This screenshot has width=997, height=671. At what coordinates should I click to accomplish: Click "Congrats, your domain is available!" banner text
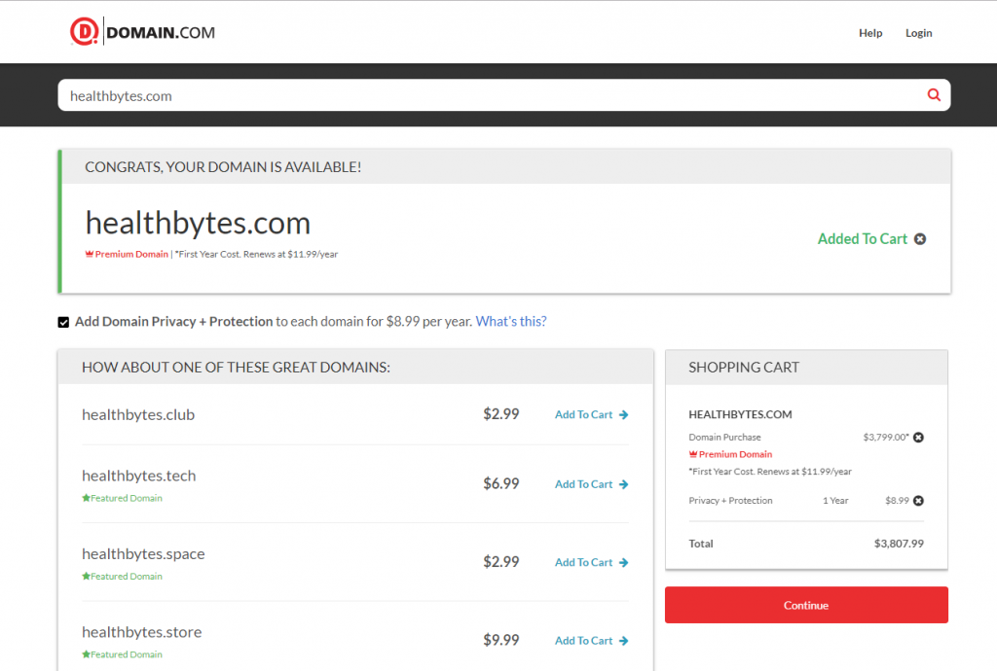coord(223,167)
